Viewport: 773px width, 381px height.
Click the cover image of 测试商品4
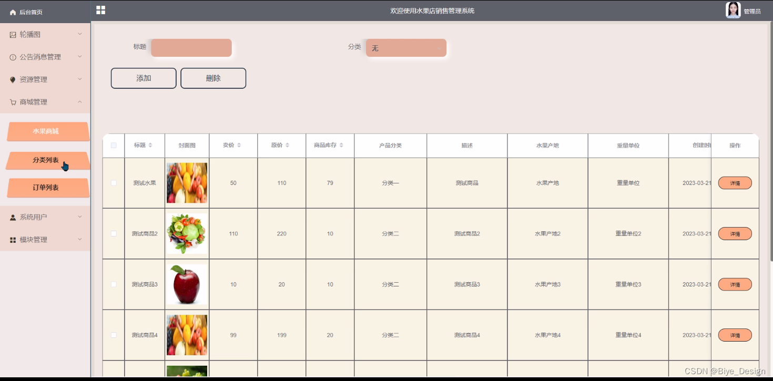click(x=187, y=335)
